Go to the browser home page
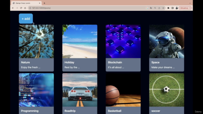Screen dimensions: 203x114 tap(25, 8)
